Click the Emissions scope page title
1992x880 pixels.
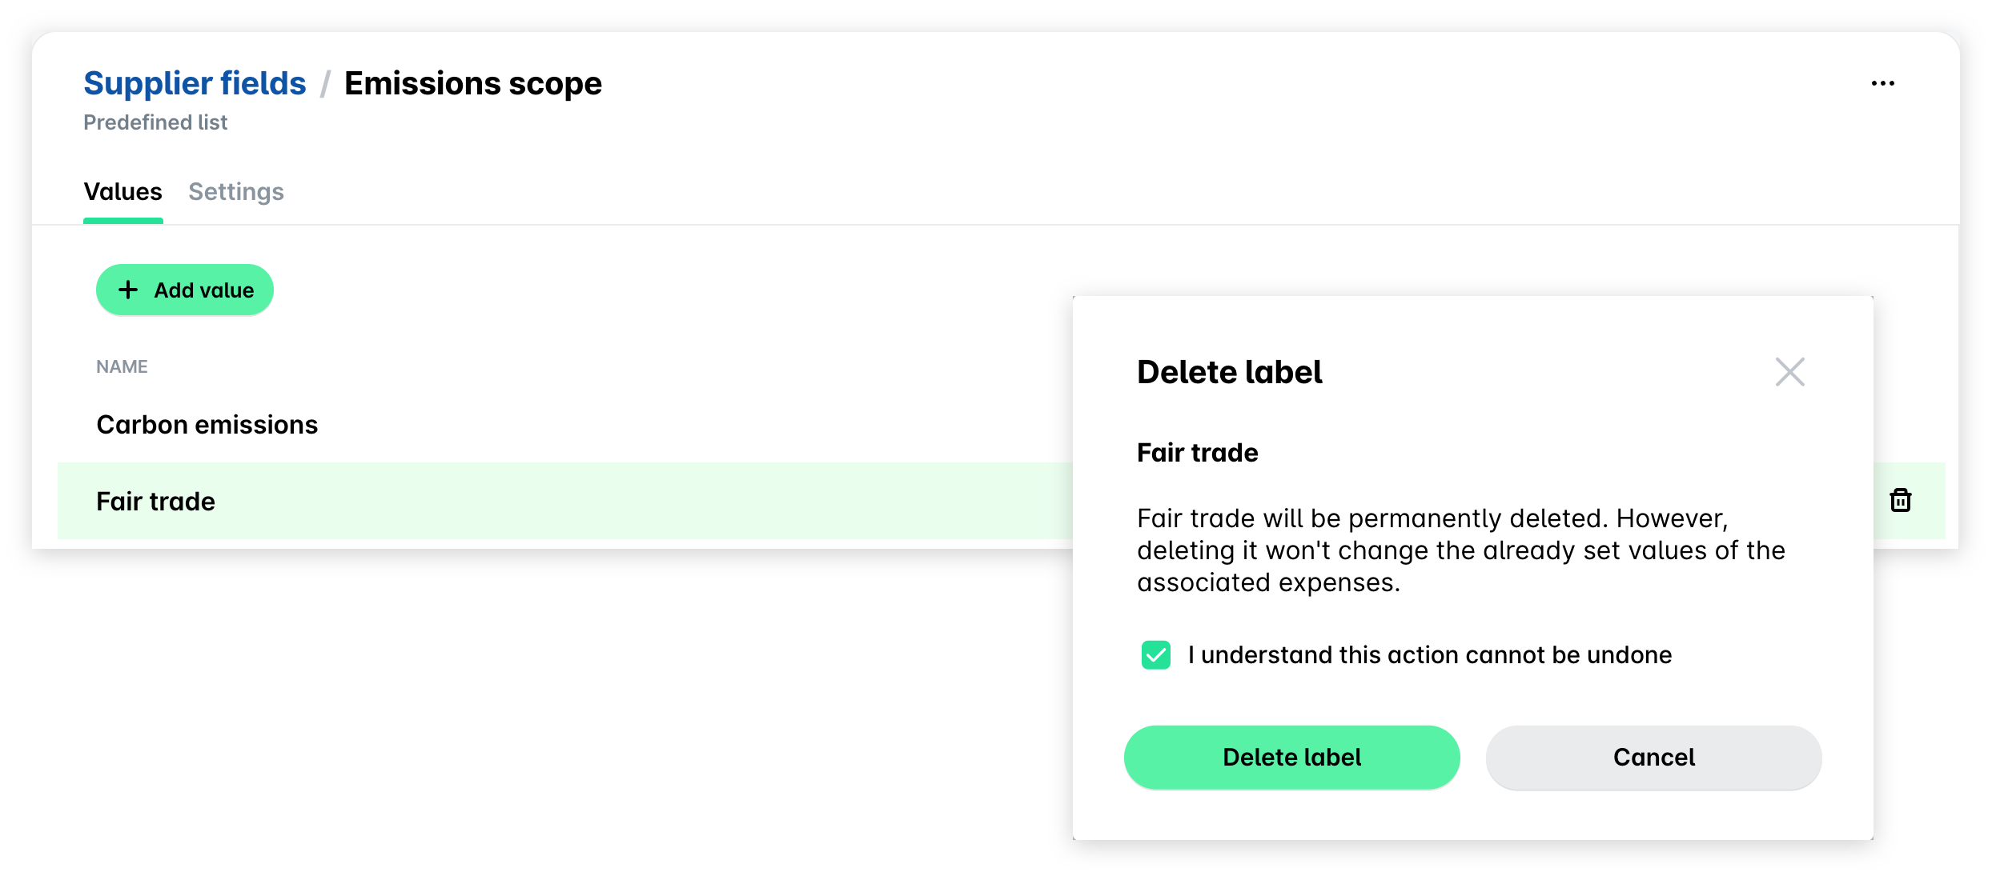[x=472, y=83]
